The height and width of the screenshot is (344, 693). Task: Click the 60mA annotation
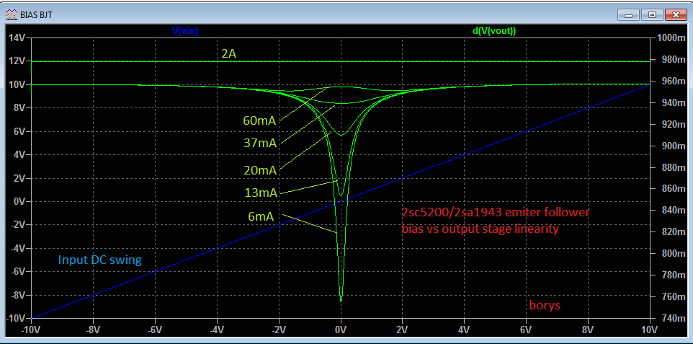click(259, 120)
